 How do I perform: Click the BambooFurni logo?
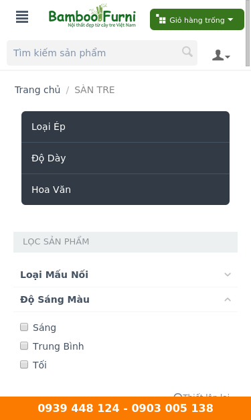[x=92, y=16]
